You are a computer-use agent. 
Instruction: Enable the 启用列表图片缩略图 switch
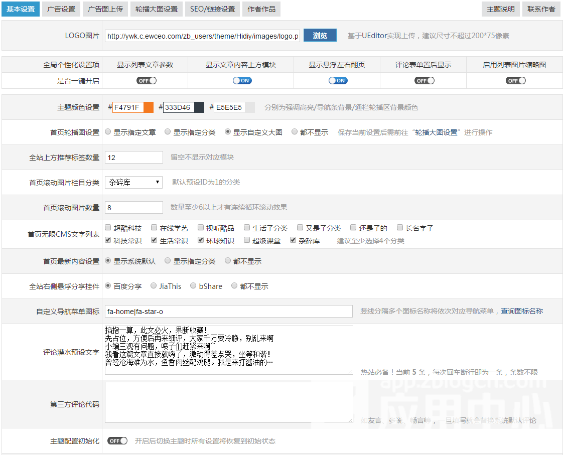(x=514, y=81)
